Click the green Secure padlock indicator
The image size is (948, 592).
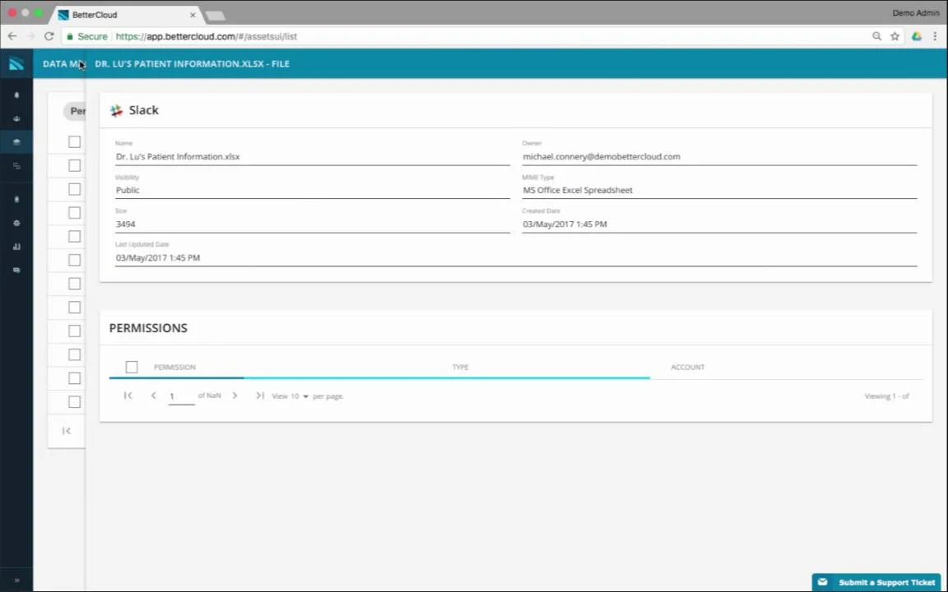[x=86, y=36]
